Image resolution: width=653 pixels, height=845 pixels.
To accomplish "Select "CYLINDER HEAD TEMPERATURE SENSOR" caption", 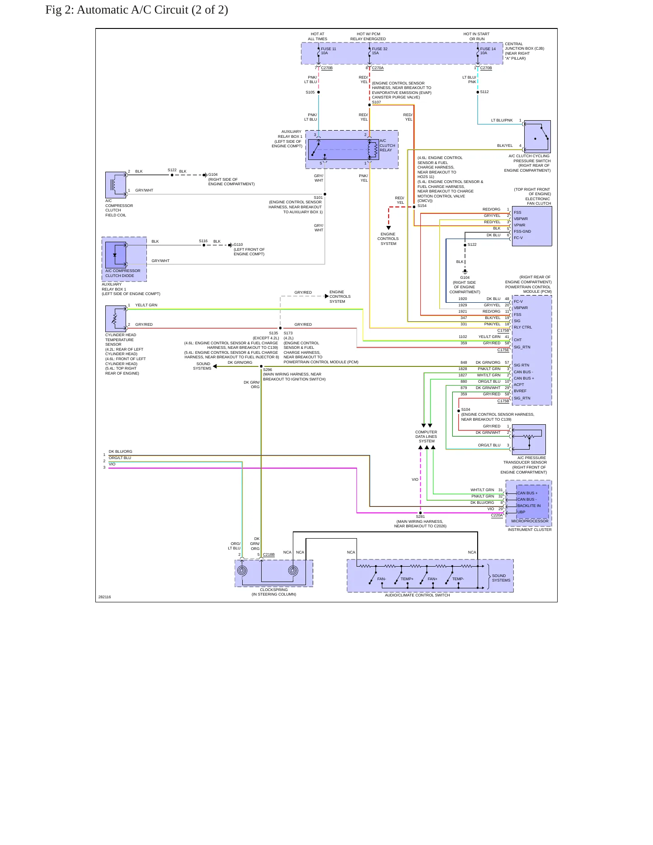I will (121, 340).
